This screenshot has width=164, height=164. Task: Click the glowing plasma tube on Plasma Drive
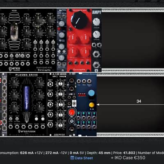tap(27, 98)
